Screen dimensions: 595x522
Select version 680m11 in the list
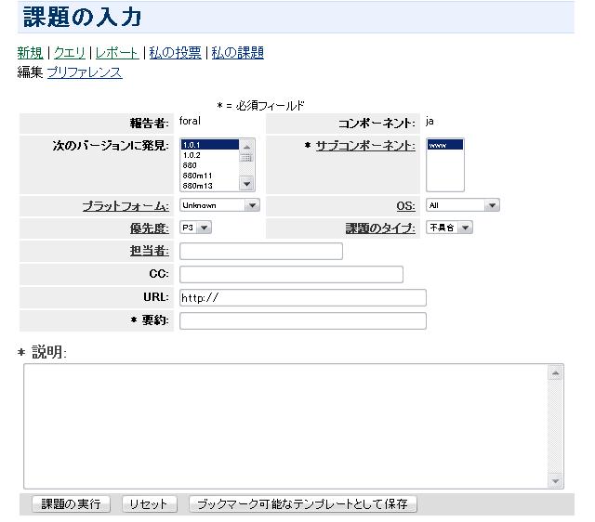pos(195,176)
